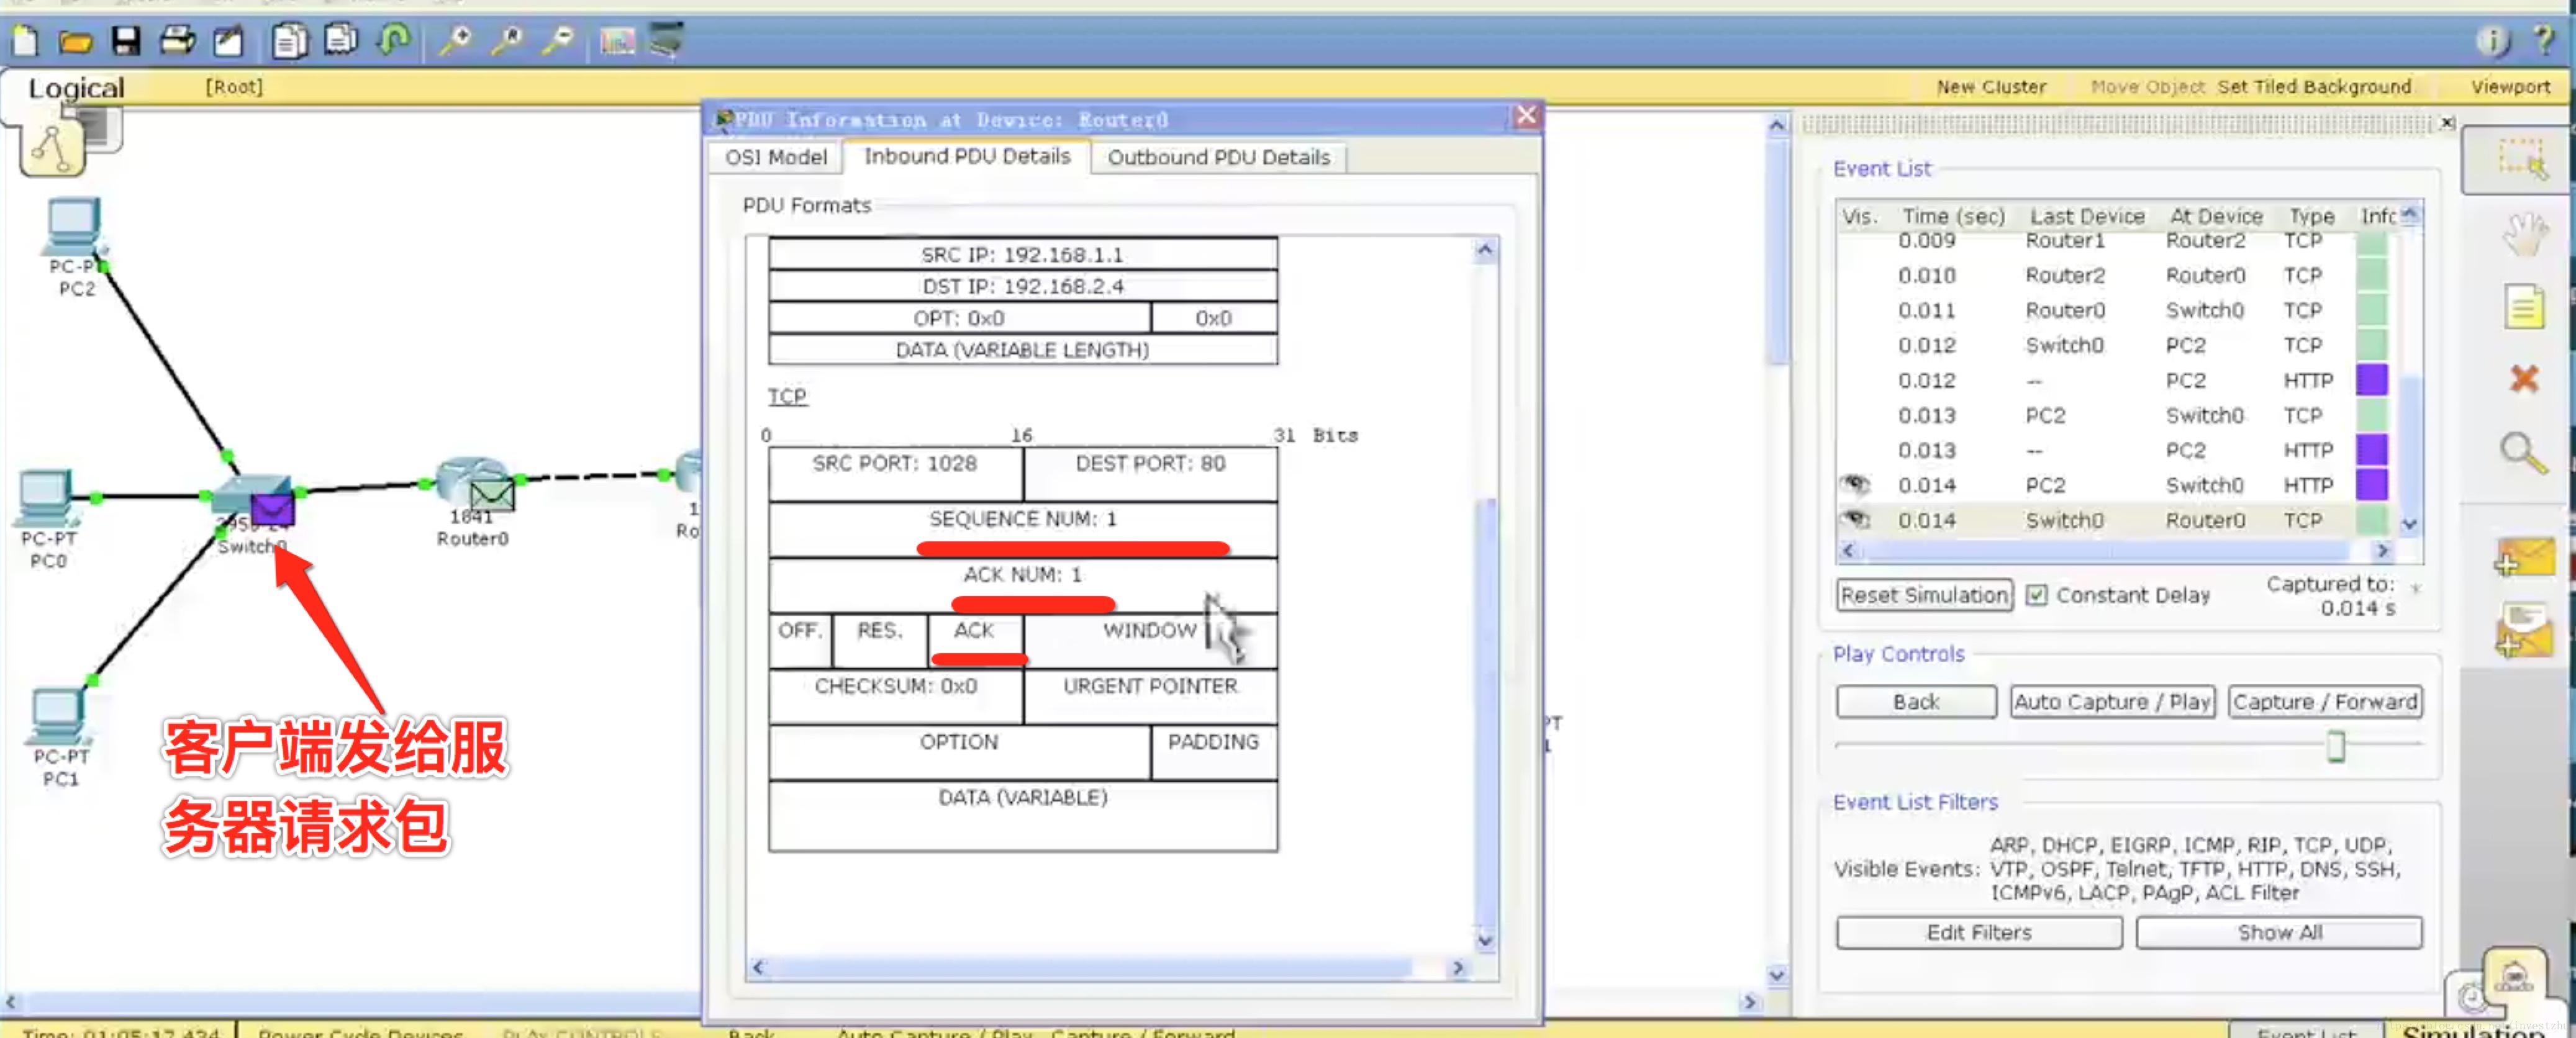Viewport: 2576px width, 1038px height.
Task: Click the Paste toolbar icon
Action: (341, 40)
